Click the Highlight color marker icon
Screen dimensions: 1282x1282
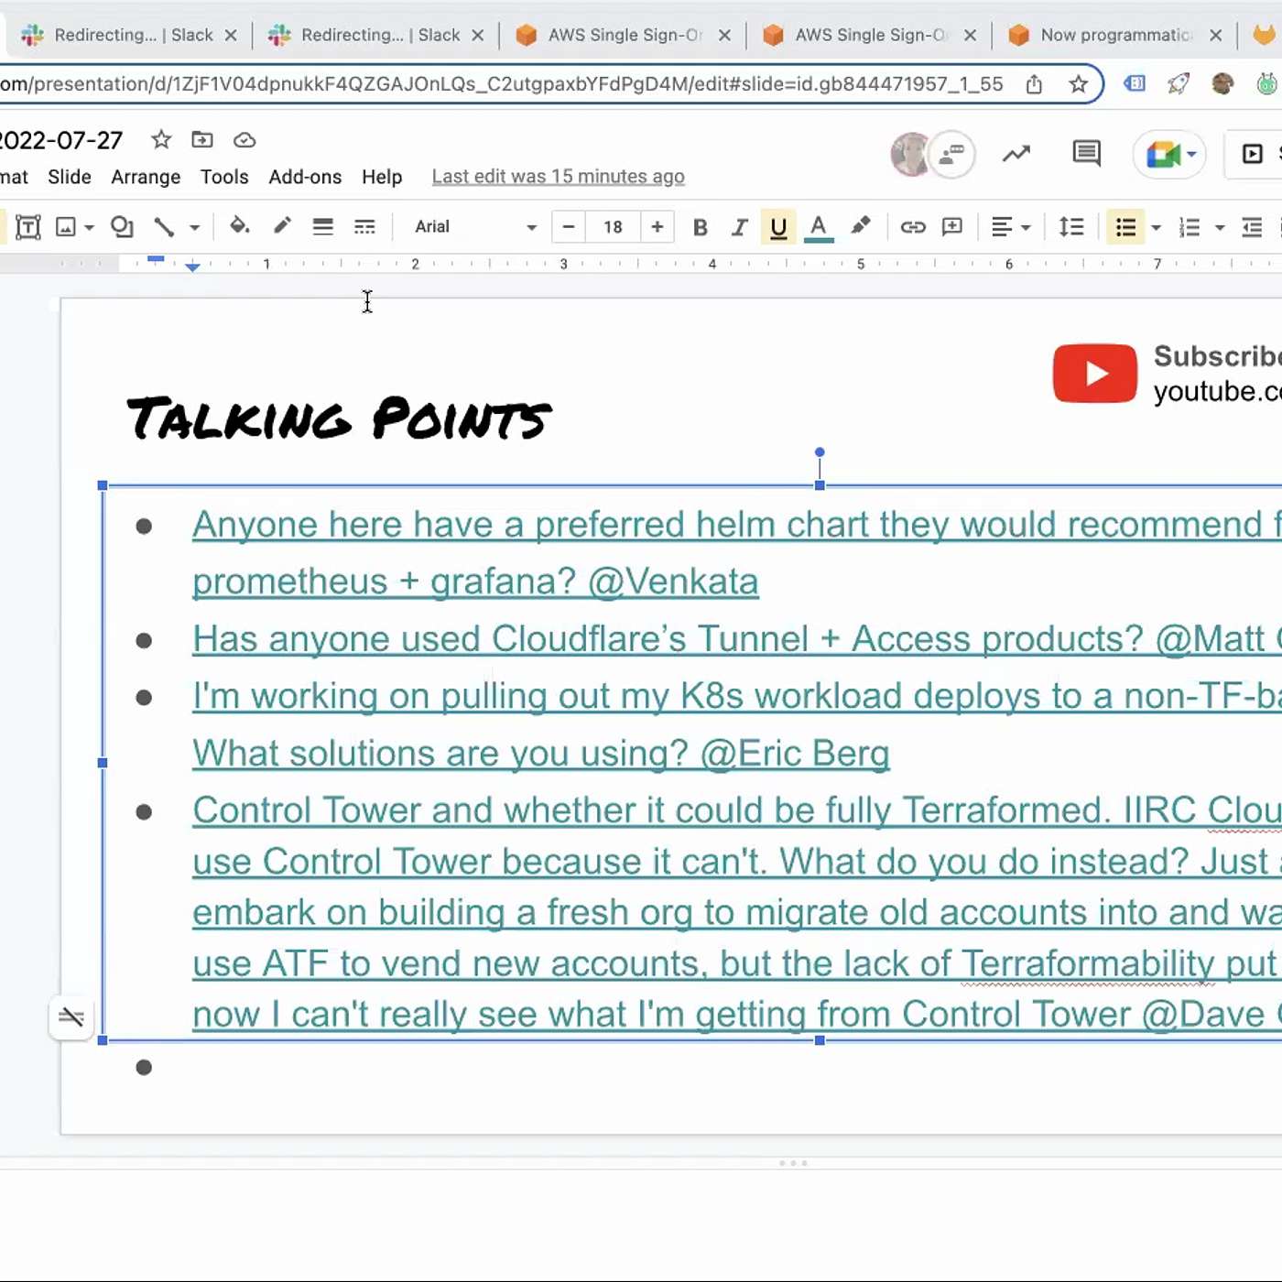(x=860, y=226)
